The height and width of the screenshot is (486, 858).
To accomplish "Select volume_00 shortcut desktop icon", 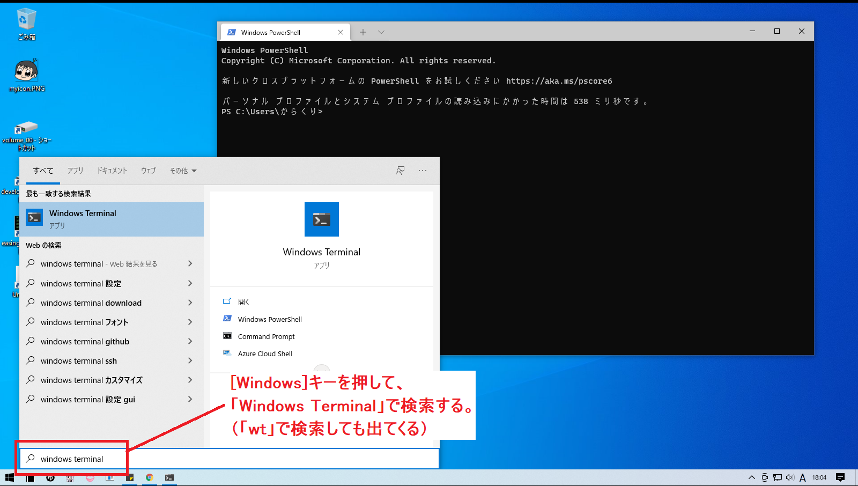I will (26, 136).
